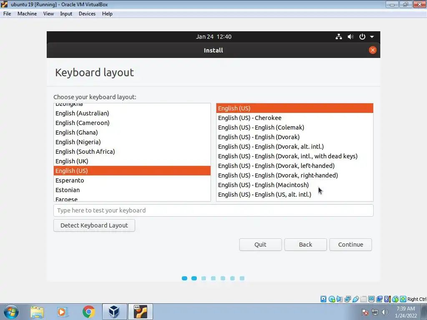Go back with the Back button

coord(306,245)
